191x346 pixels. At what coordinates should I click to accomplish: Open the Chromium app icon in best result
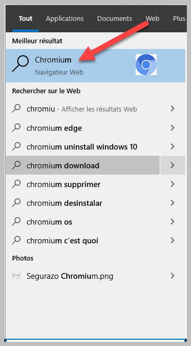pyautogui.click(x=146, y=65)
